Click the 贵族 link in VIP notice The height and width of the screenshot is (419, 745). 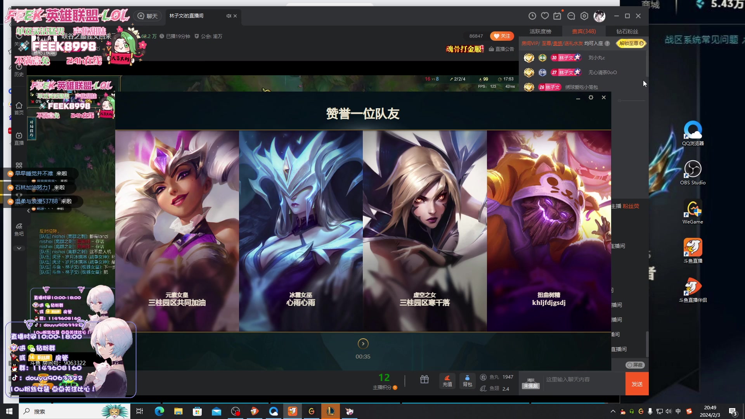(558, 43)
